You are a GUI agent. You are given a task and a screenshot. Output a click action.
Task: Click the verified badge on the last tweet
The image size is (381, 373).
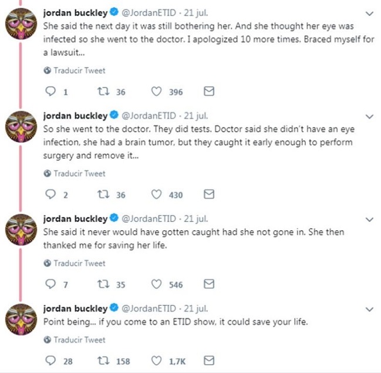(x=113, y=309)
